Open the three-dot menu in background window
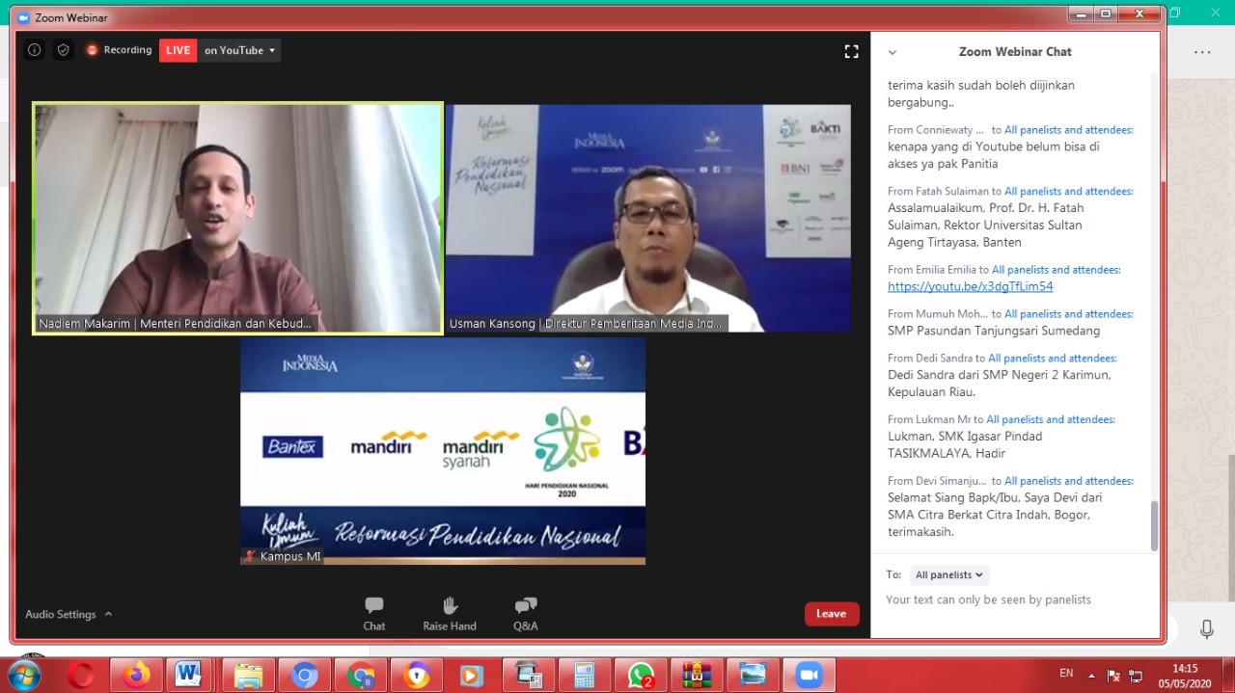Image resolution: width=1235 pixels, height=693 pixels. click(x=1202, y=52)
